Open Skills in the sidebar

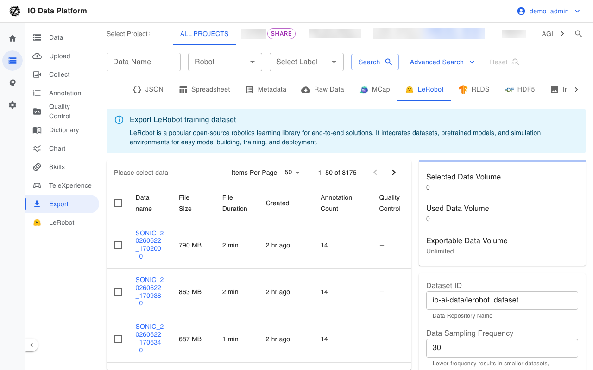tap(62, 167)
